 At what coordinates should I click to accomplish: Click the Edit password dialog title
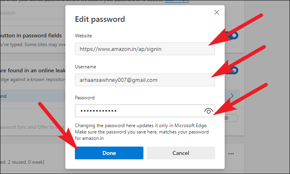coord(100,19)
